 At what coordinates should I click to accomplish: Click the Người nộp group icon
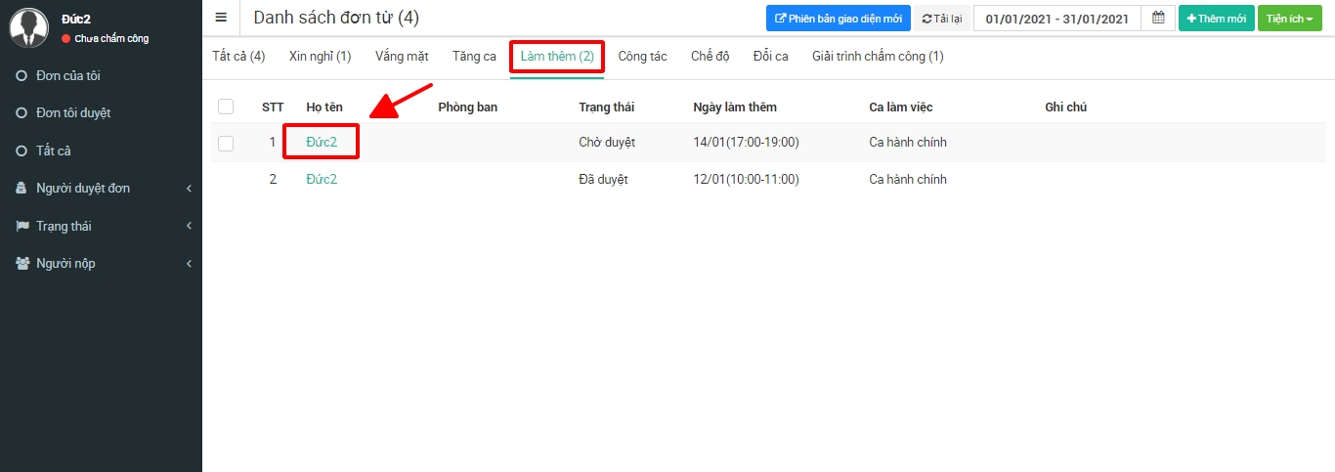[22, 264]
